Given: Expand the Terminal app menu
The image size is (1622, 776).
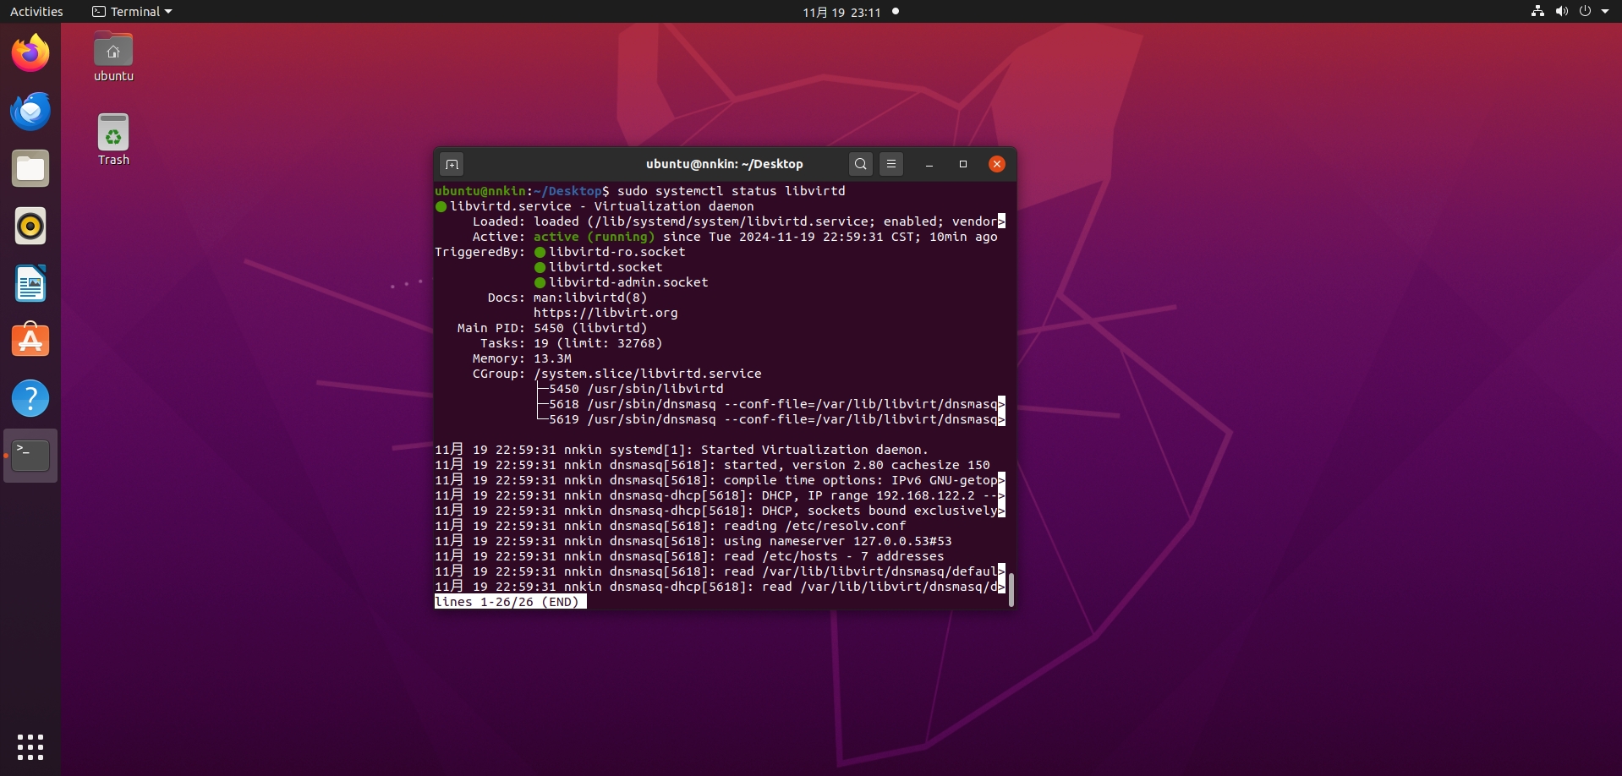Looking at the screenshot, I should (132, 12).
